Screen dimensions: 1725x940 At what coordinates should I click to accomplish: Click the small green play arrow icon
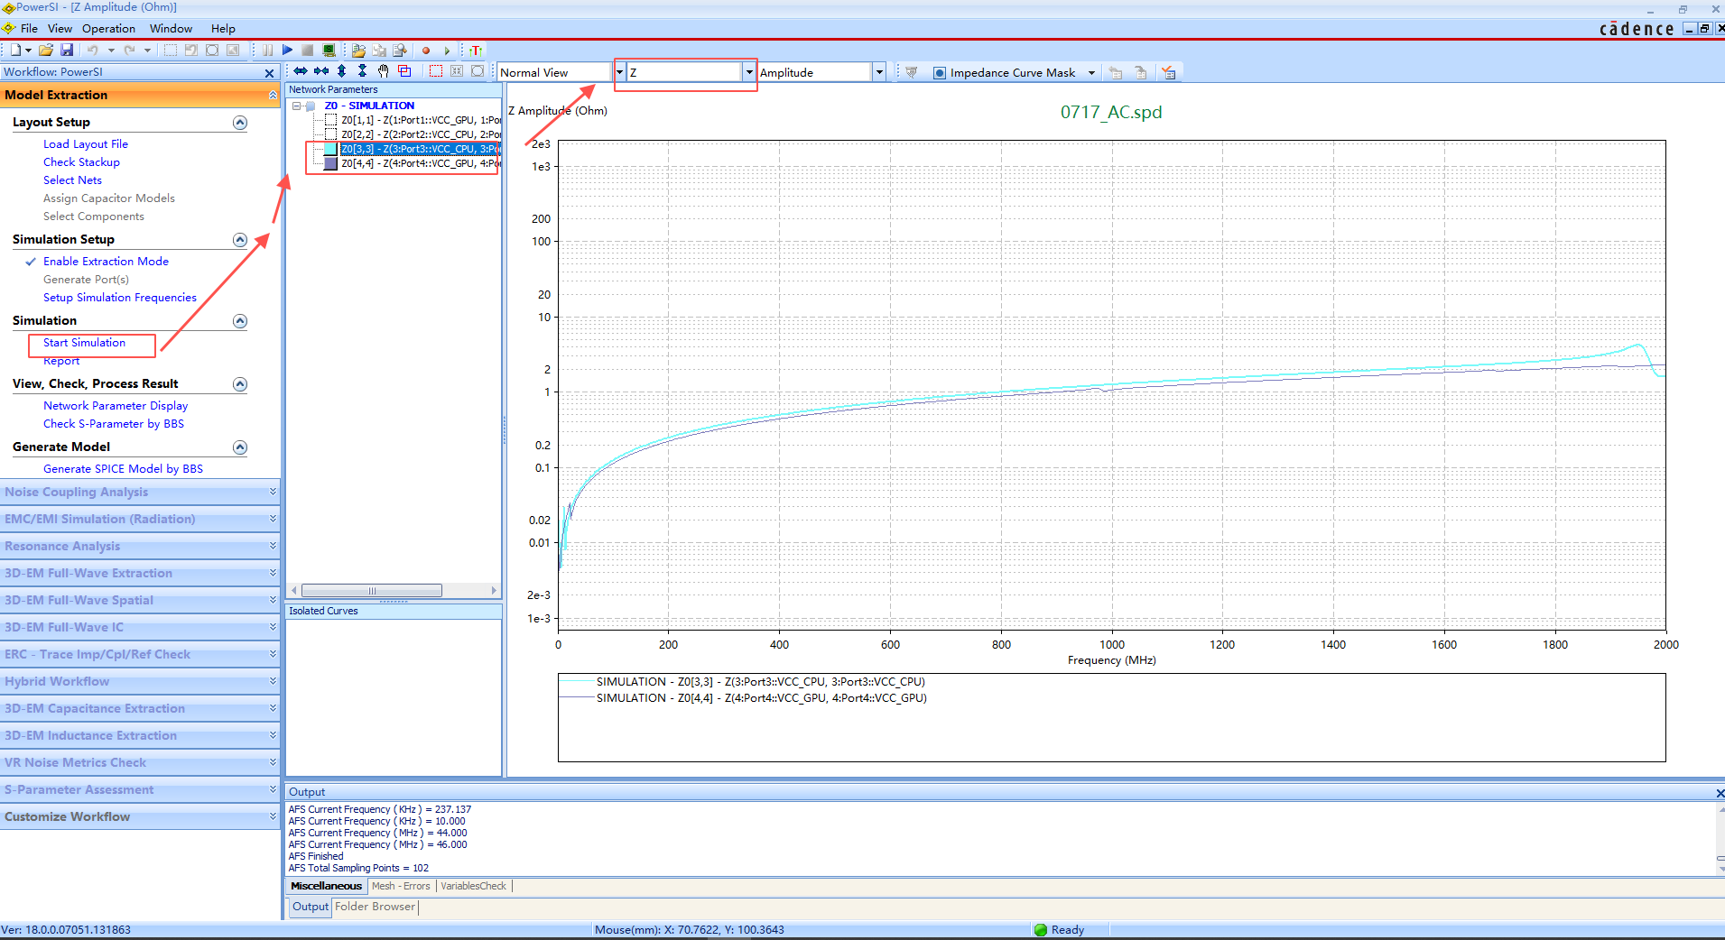447,51
